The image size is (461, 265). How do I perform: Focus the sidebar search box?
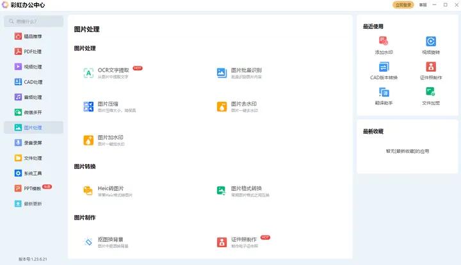33,21
